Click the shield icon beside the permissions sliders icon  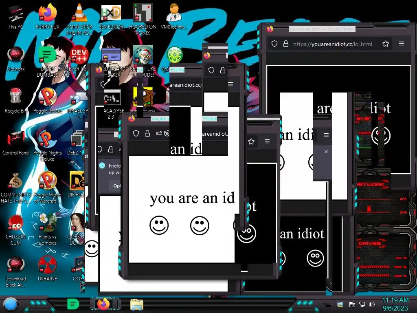point(136,133)
